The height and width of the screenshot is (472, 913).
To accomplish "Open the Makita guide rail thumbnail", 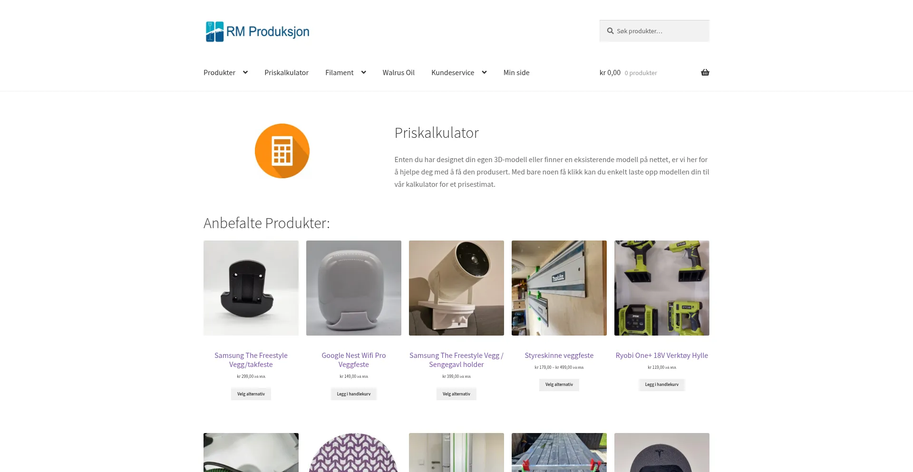I will coord(559,288).
